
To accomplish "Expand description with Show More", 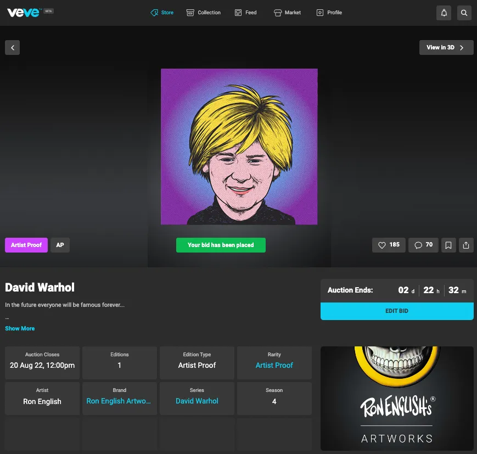I will [20, 328].
